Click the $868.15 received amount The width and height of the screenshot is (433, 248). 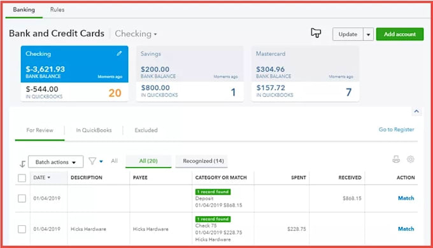click(x=351, y=198)
